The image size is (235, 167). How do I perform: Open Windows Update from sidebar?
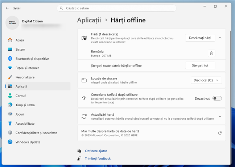click(28, 142)
